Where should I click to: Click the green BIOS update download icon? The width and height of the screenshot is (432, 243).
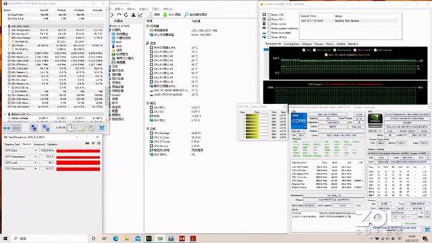(165, 15)
